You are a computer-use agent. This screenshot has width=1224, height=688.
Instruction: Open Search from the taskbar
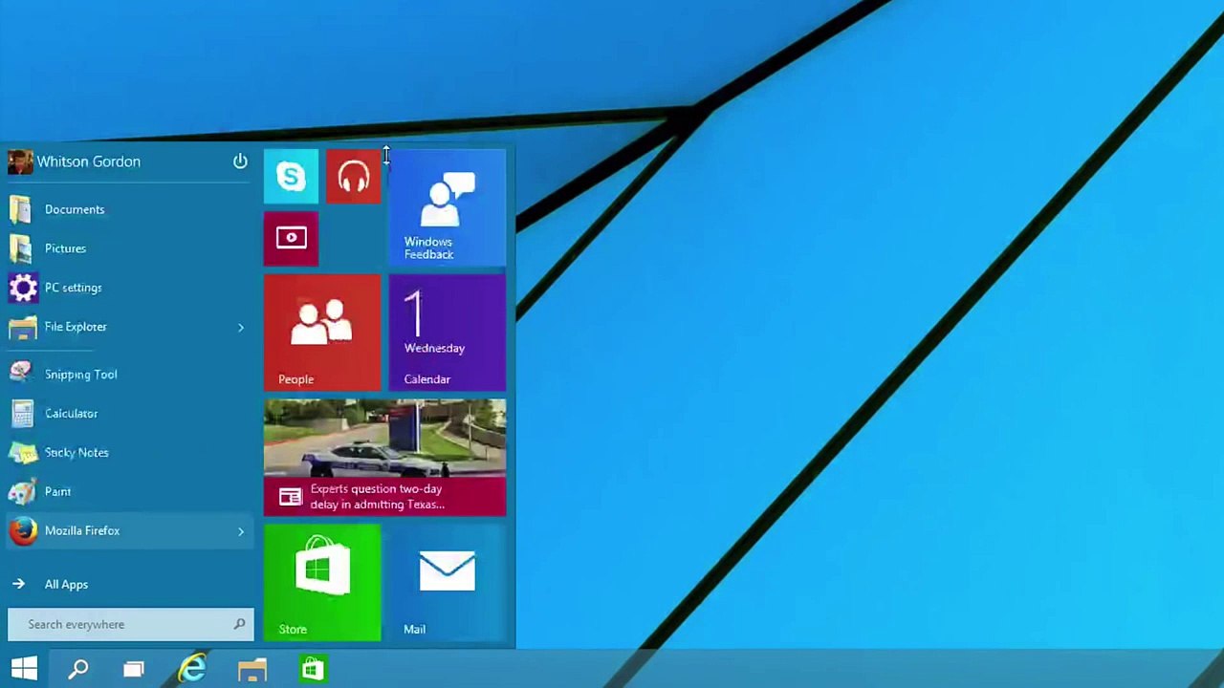78,669
